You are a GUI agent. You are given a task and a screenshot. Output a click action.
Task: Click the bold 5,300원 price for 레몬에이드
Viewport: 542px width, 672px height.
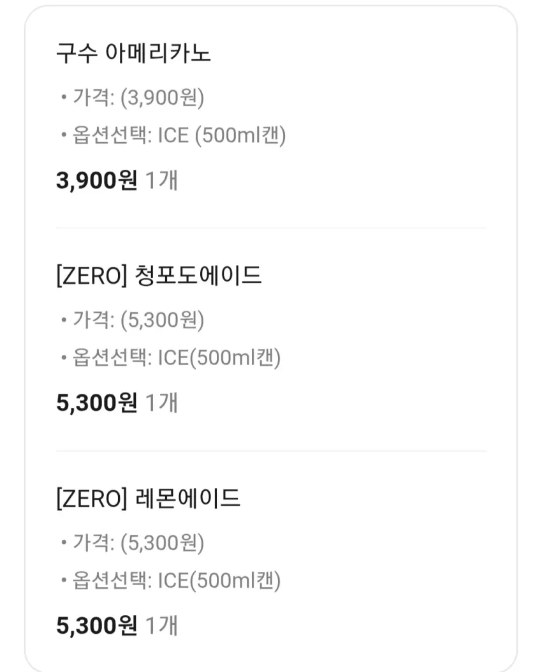pos(97,625)
